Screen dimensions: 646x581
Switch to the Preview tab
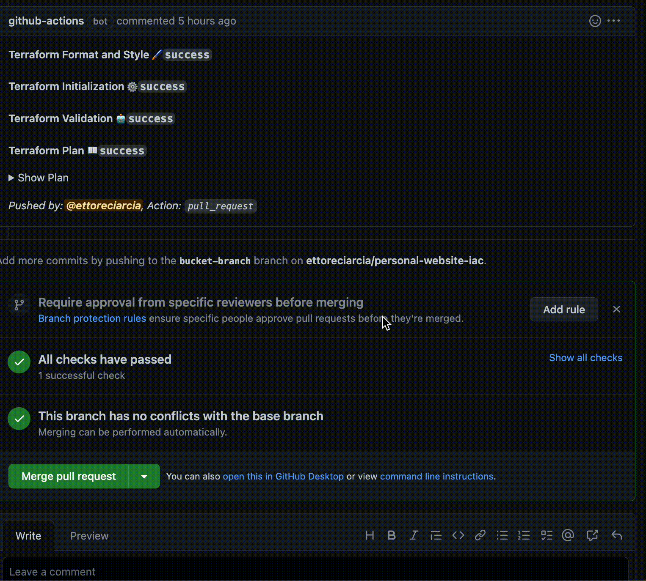[89, 536]
